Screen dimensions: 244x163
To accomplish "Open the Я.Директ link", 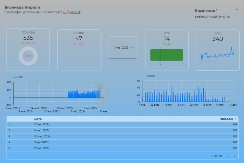I will 72,12.
